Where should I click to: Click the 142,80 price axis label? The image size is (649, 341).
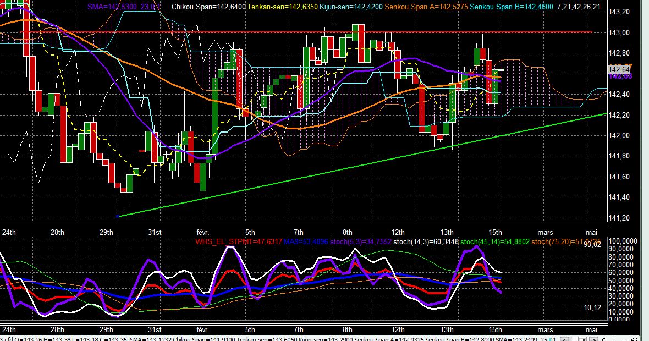(x=620, y=53)
